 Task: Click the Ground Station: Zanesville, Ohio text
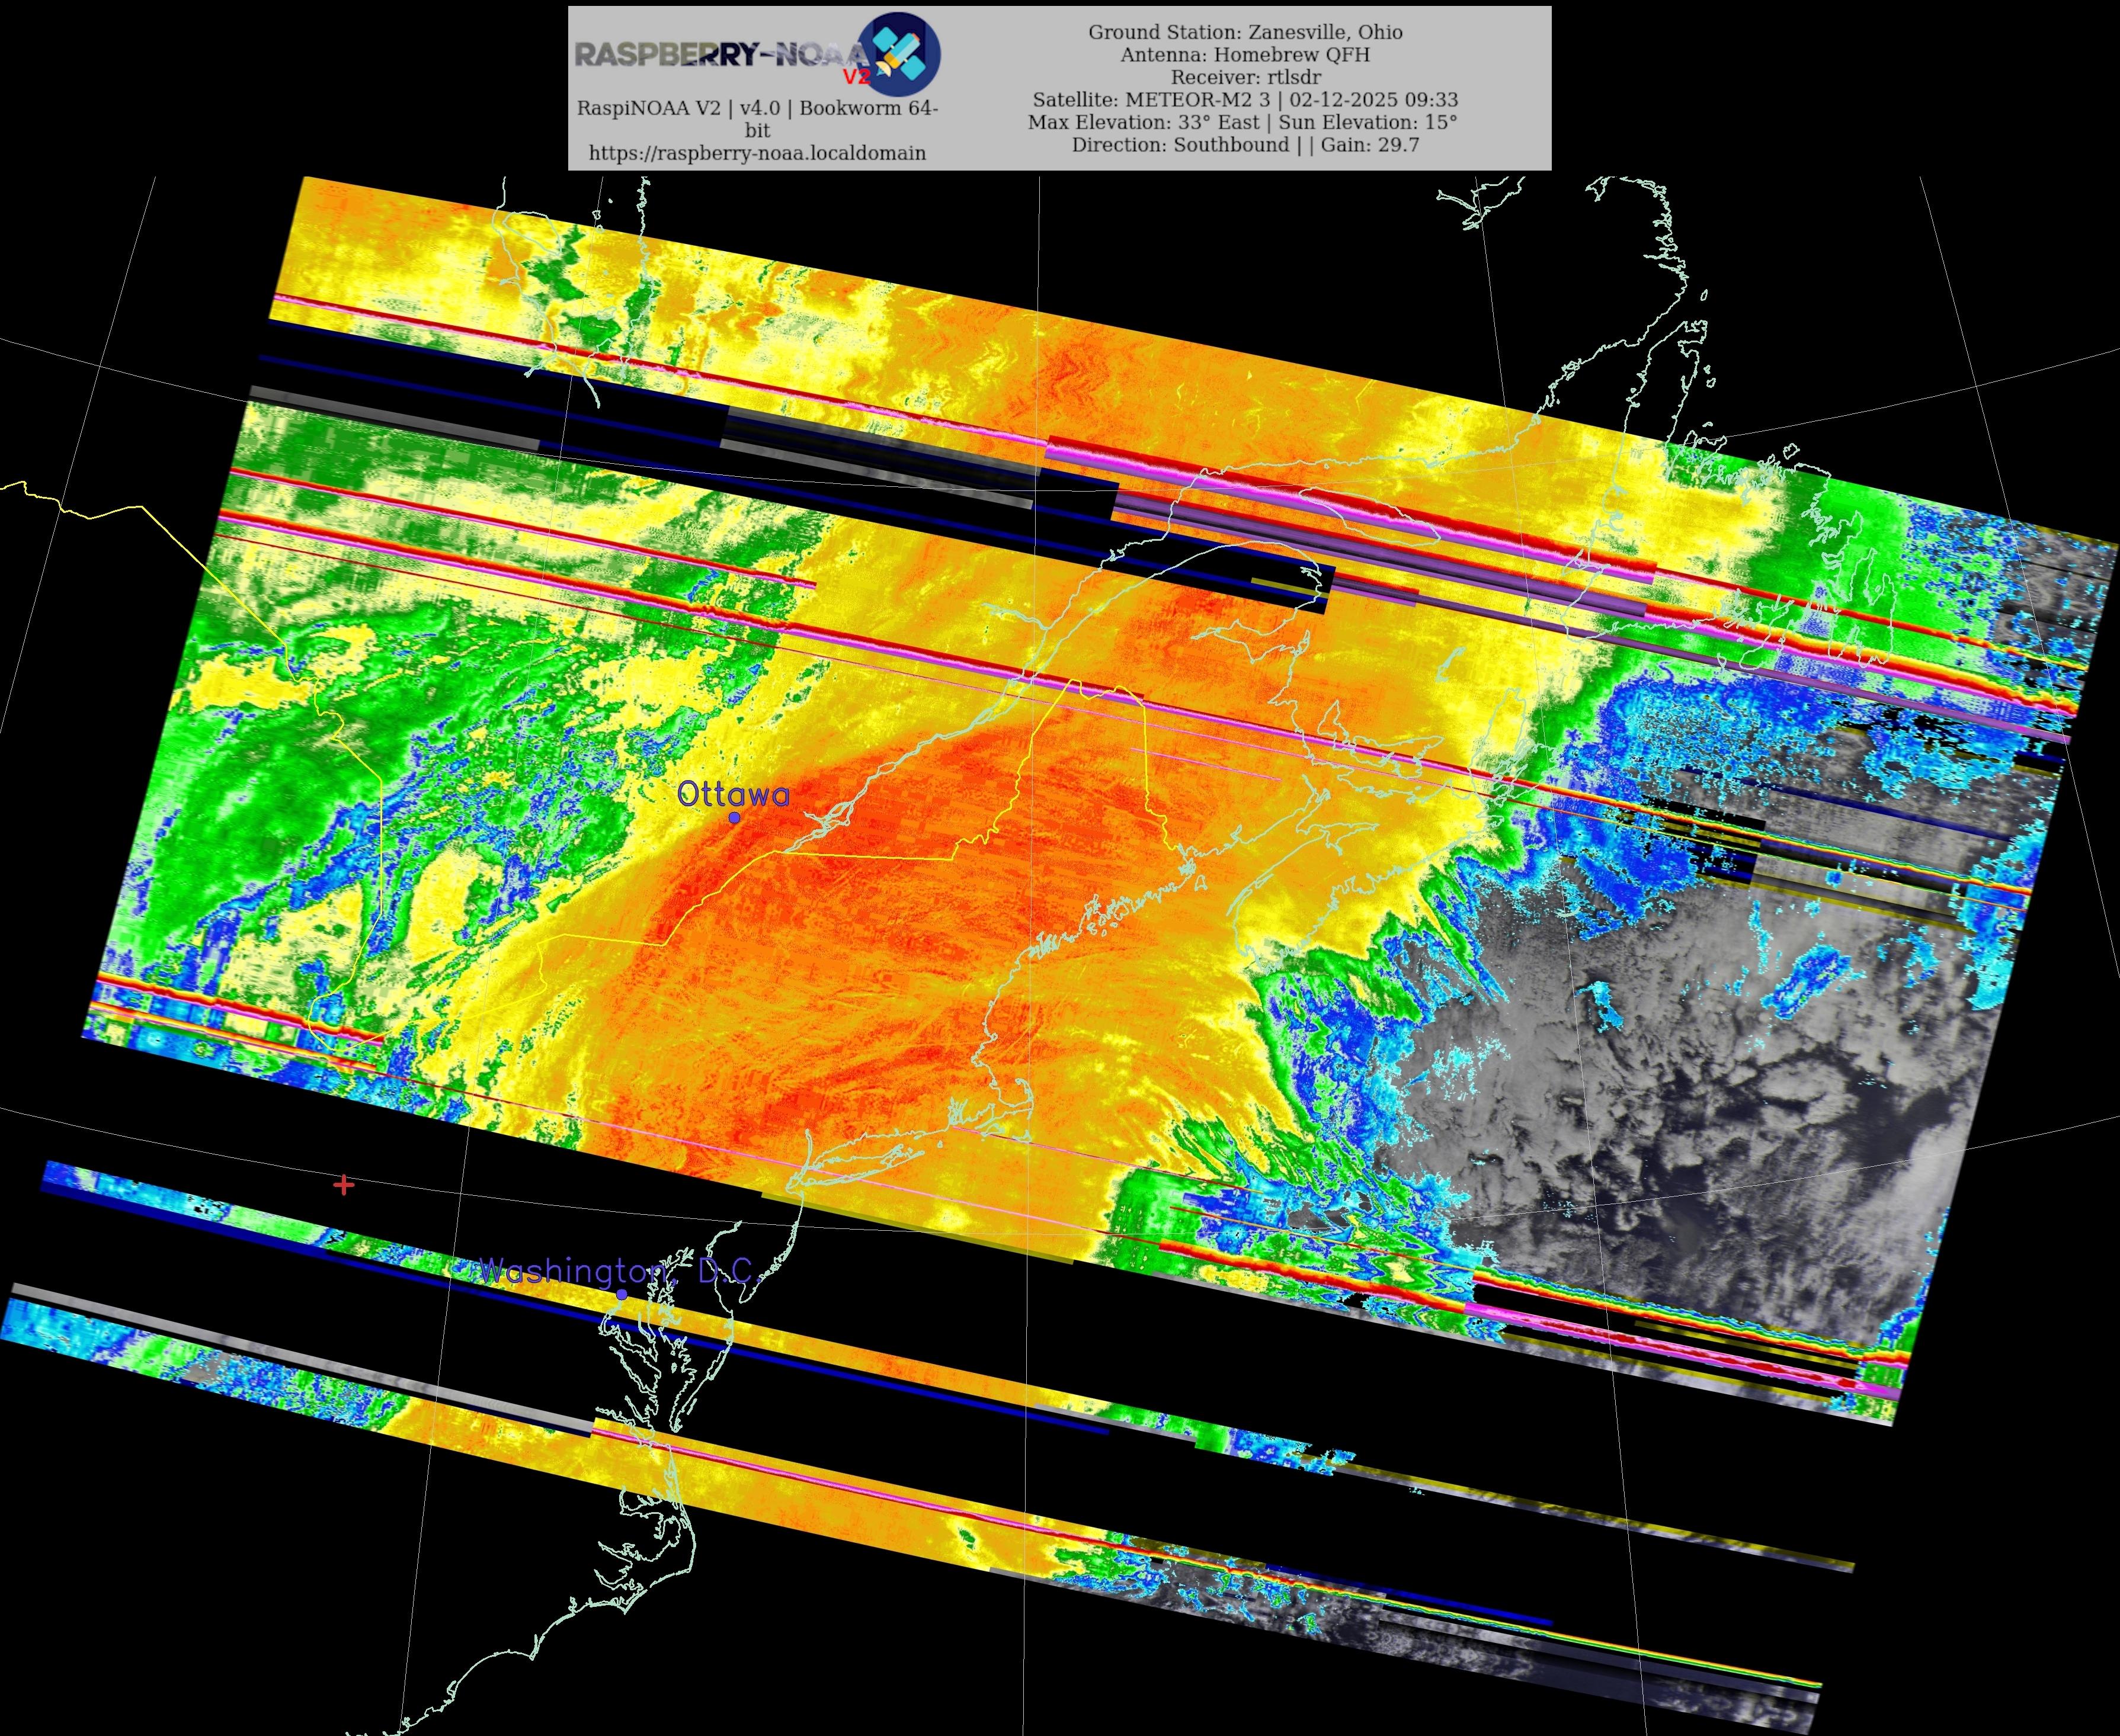click(x=1245, y=32)
